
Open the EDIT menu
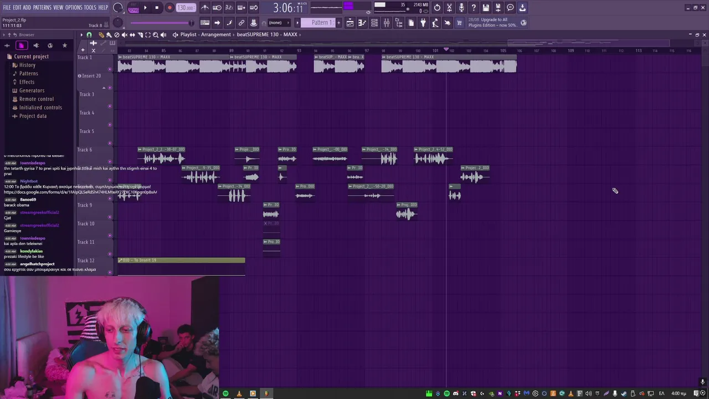(17, 7)
